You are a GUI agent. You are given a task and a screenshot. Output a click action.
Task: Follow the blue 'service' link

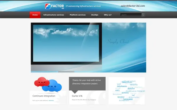(x=51, y=100)
